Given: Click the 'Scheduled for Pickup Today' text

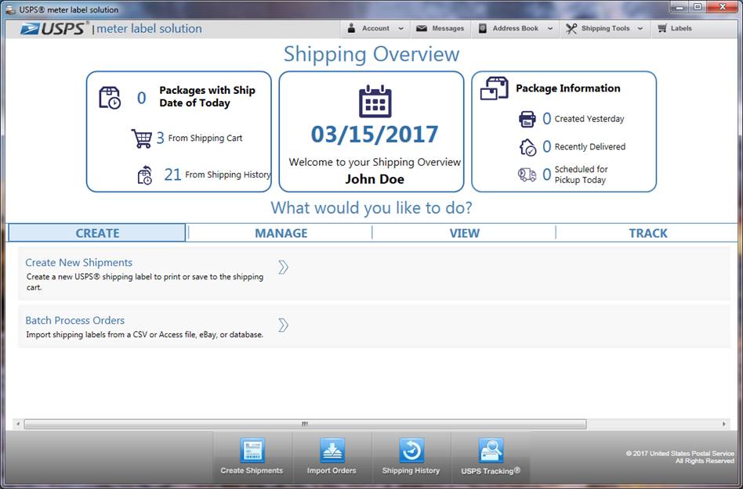Looking at the screenshot, I should [582, 174].
